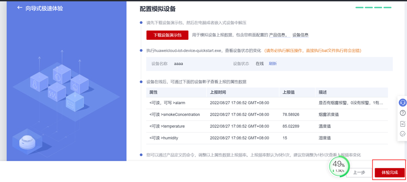Select the smokeConcentration property cell
The height and width of the screenshot is (182, 407).
click(175, 114)
